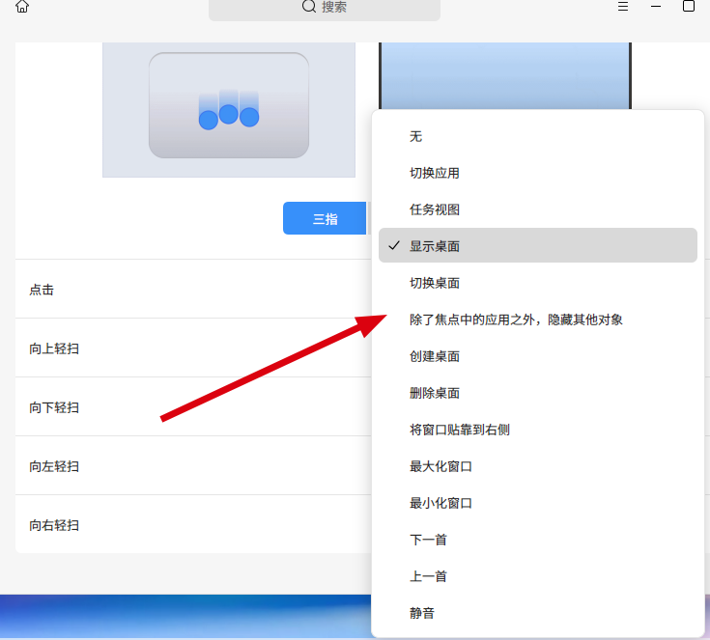Go to the home page icon
The height and width of the screenshot is (640, 710).
pyautogui.click(x=21, y=7)
